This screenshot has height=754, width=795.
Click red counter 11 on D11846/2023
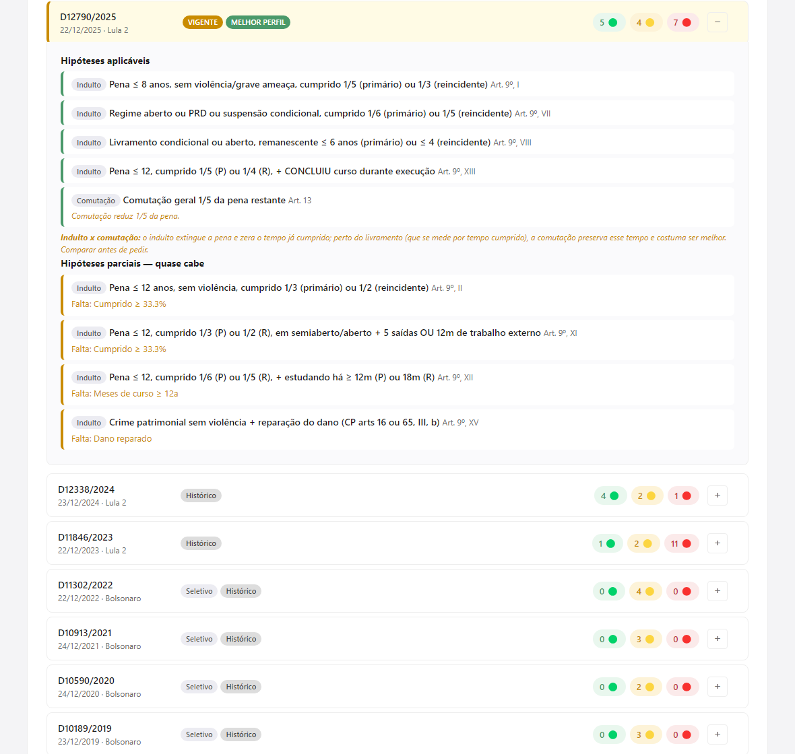(x=681, y=543)
